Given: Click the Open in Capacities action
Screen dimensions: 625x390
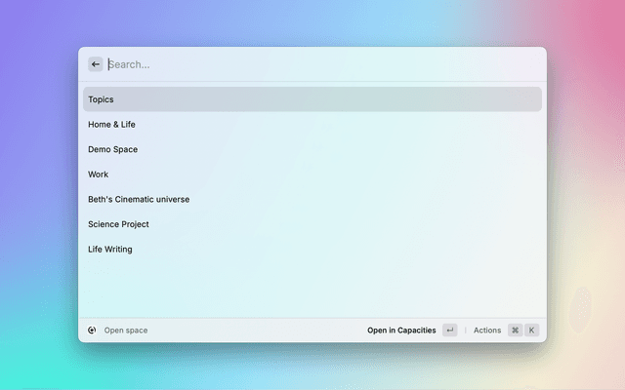Looking at the screenshot, I should (401, 331).
